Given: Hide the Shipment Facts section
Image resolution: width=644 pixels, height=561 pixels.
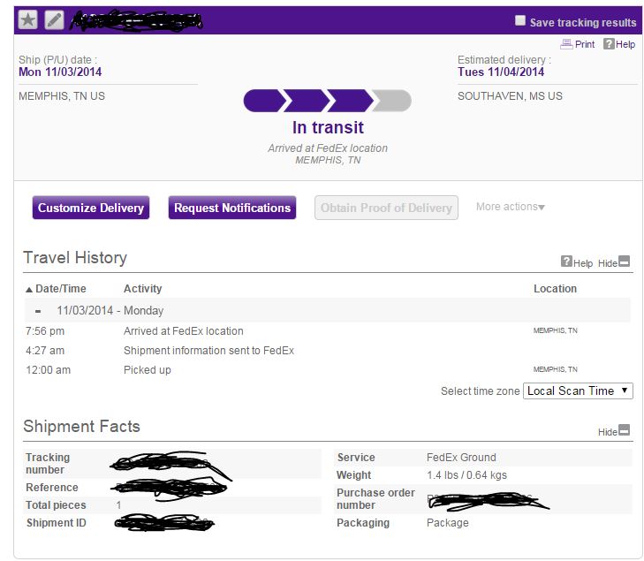Looking at the screenshot, I should (614, 431).
